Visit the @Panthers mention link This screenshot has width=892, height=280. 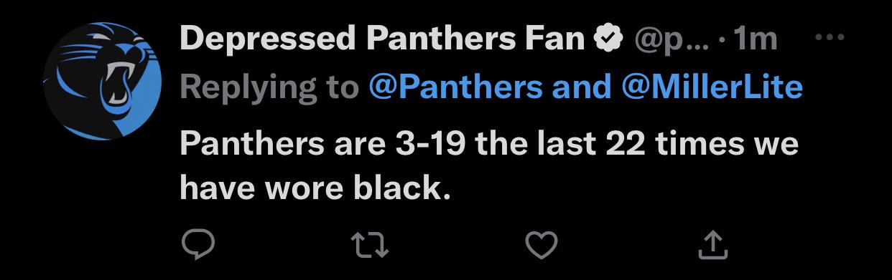coord(455,87)
